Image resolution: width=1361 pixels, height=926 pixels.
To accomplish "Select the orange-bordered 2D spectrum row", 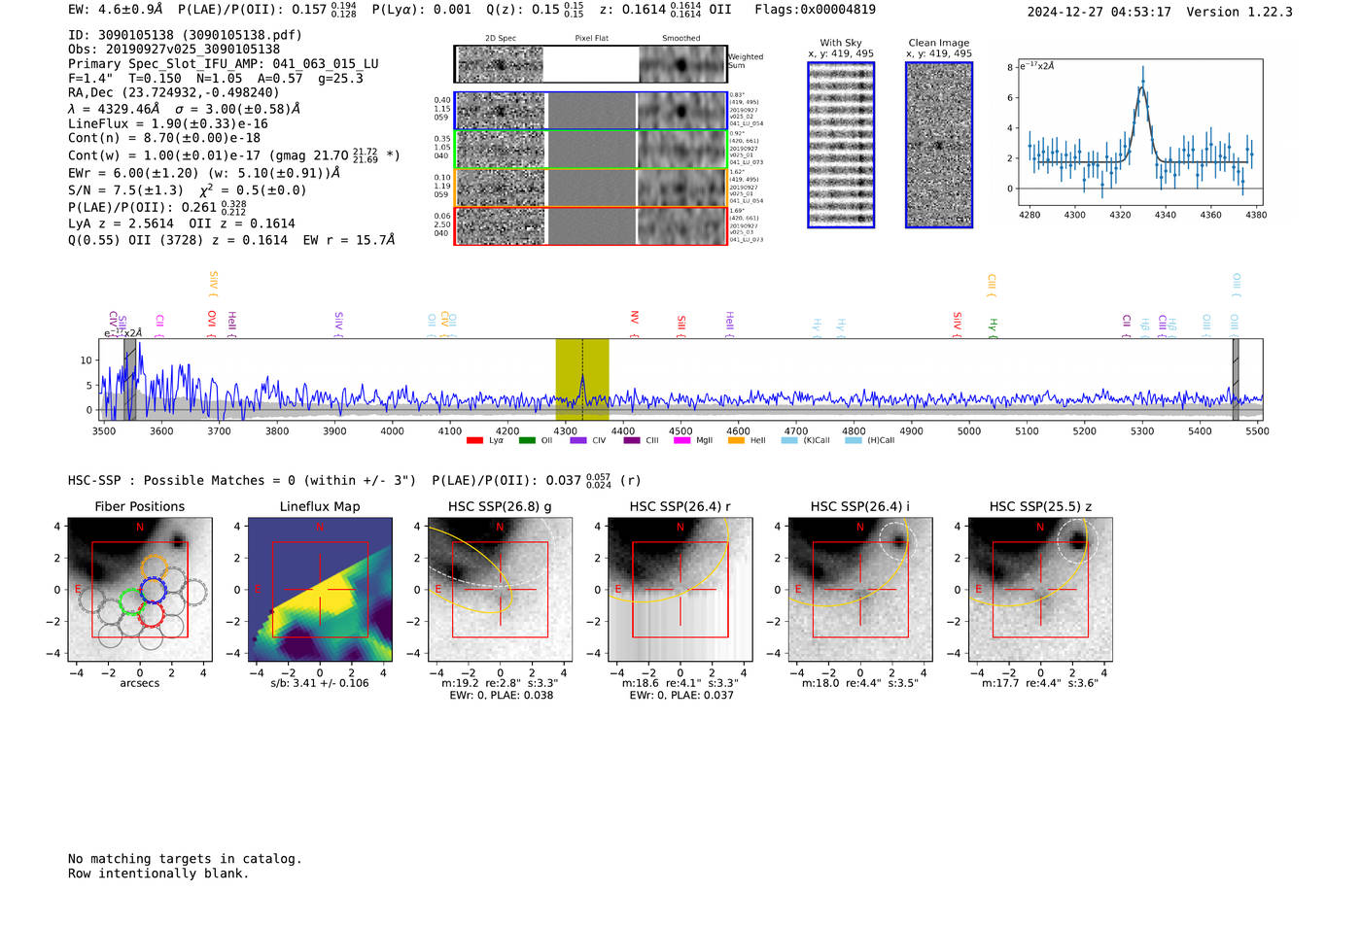I will pos(590,188).
